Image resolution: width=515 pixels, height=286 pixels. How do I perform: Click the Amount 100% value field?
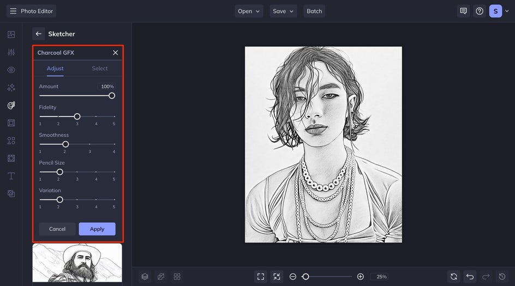point(107,87)
